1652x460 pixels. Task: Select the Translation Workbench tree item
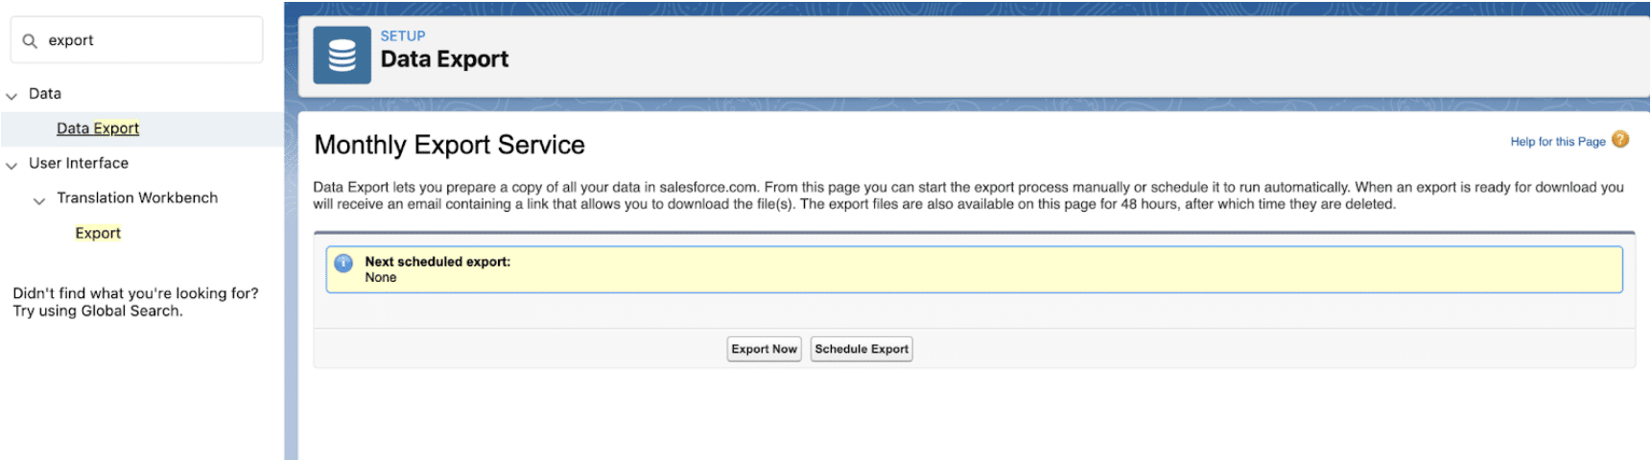[137, 197]
